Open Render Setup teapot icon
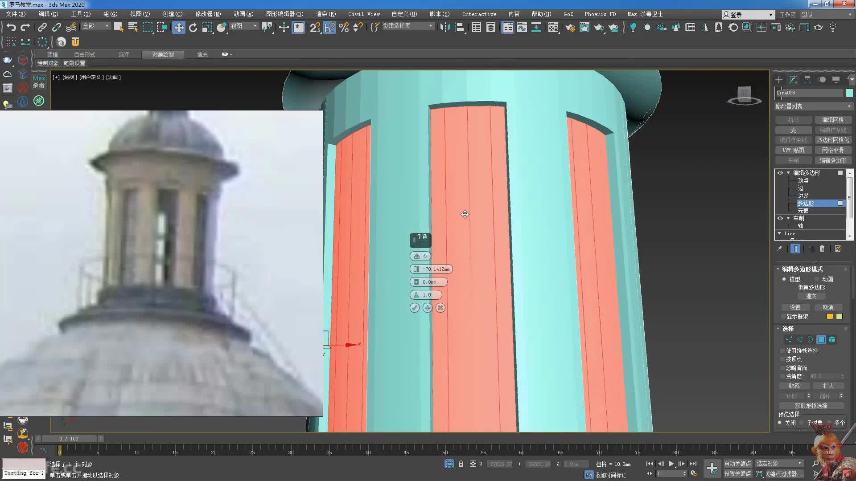 570,27
